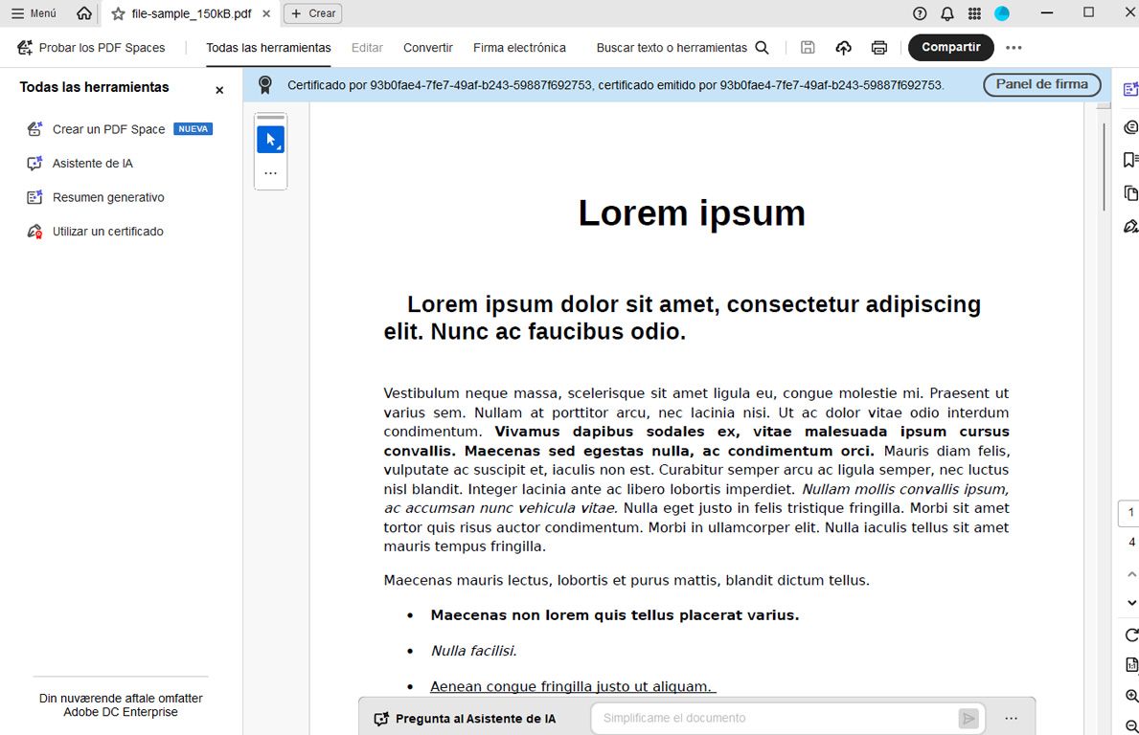Select the save file icon
This screenshot has width=1139, height=735.
(808, 47)
